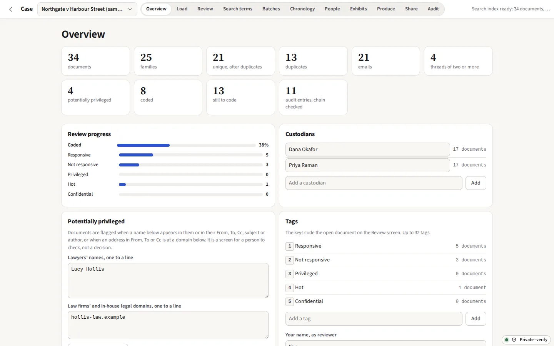Edit the Dana Okafor custodian name field
Image resolution: width=554 pixels, height=346 pixels.
[368, 150]
